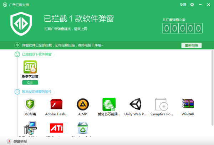Click the 0次 count badge under 爱奇艺影音
Viewport: 214px width, 145px height.
30,82
